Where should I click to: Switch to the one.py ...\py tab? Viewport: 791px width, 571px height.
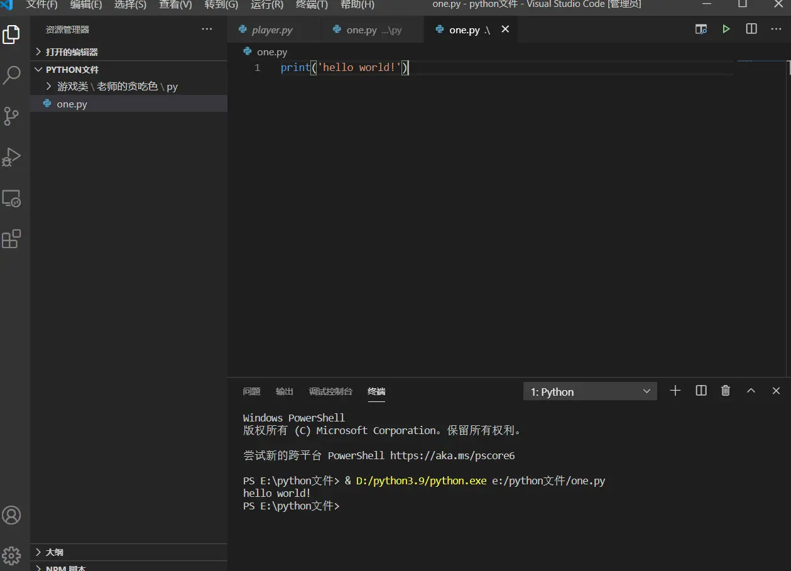pos(373,30)
